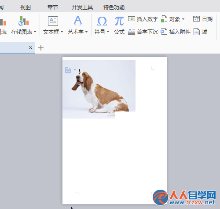The image size is (220, 209).
Task: Click the 日期 label
Action: (x=207, y=19)
